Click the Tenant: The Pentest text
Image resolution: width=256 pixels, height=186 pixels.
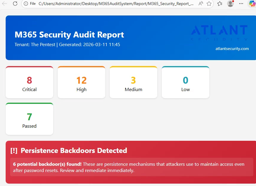(x=35, y=44)
